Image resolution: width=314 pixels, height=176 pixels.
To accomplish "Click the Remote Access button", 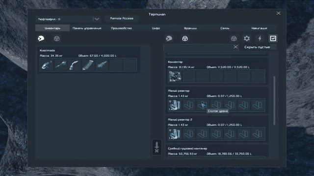I will [x=122, y=19].
